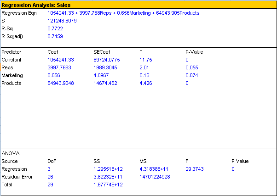277x196 pixels.
Task: Select the 'Products' predictor row label
Action: click(x=12, y=83)
